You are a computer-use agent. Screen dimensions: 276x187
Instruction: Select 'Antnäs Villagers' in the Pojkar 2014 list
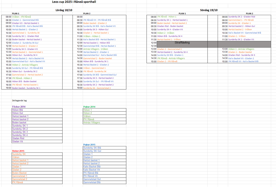click(92, 123)
